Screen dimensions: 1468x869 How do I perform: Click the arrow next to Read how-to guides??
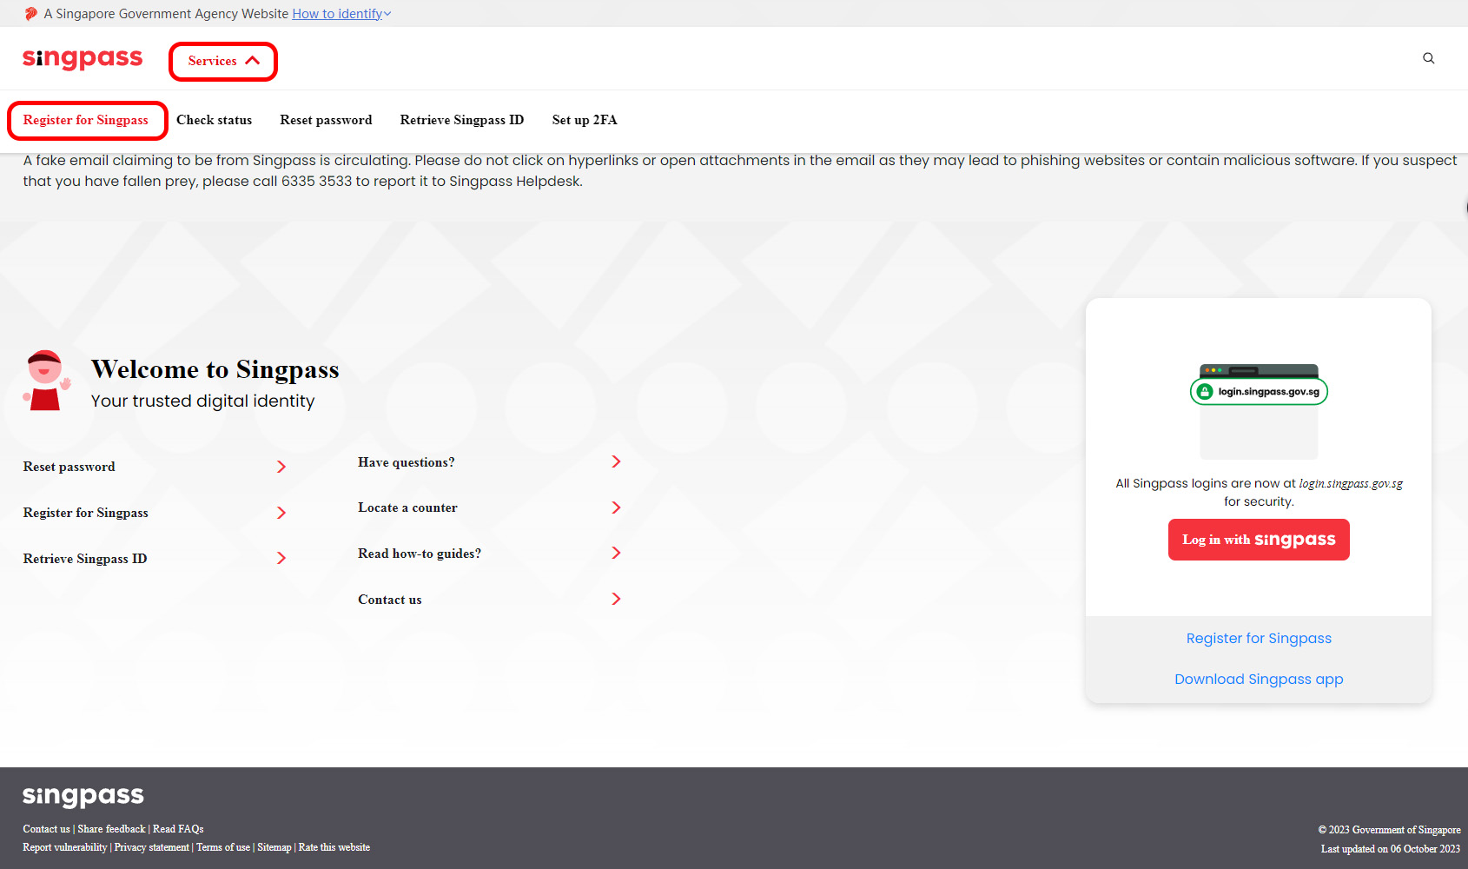coord(616,553)
